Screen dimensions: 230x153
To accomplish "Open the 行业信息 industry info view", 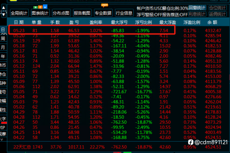I will click(x=124, y=13).
